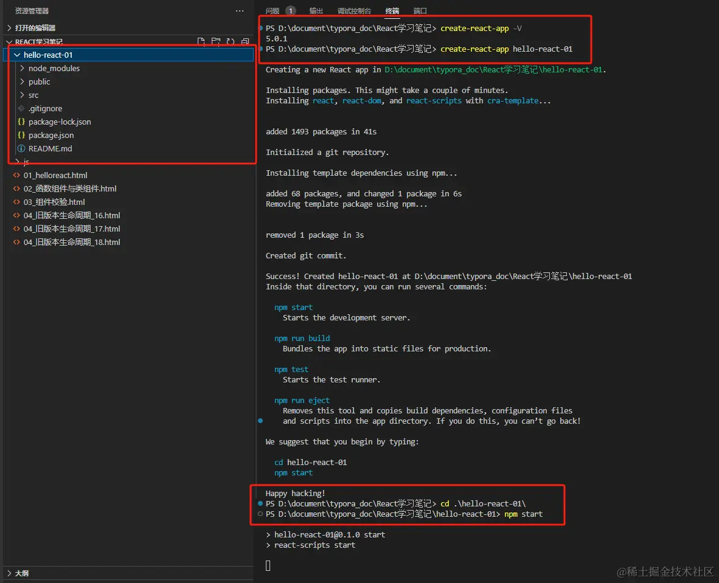719x583 pixels.
Task: Expand the public folder
Action: click(x=22, y=81)
